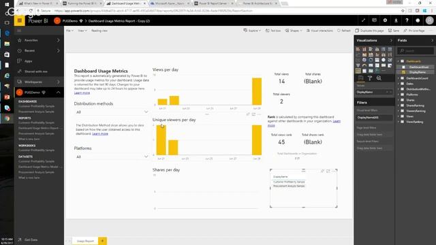Choose the funnel visualization icon
This screenshot has height=245, width=436.
(x=358, y=65)
